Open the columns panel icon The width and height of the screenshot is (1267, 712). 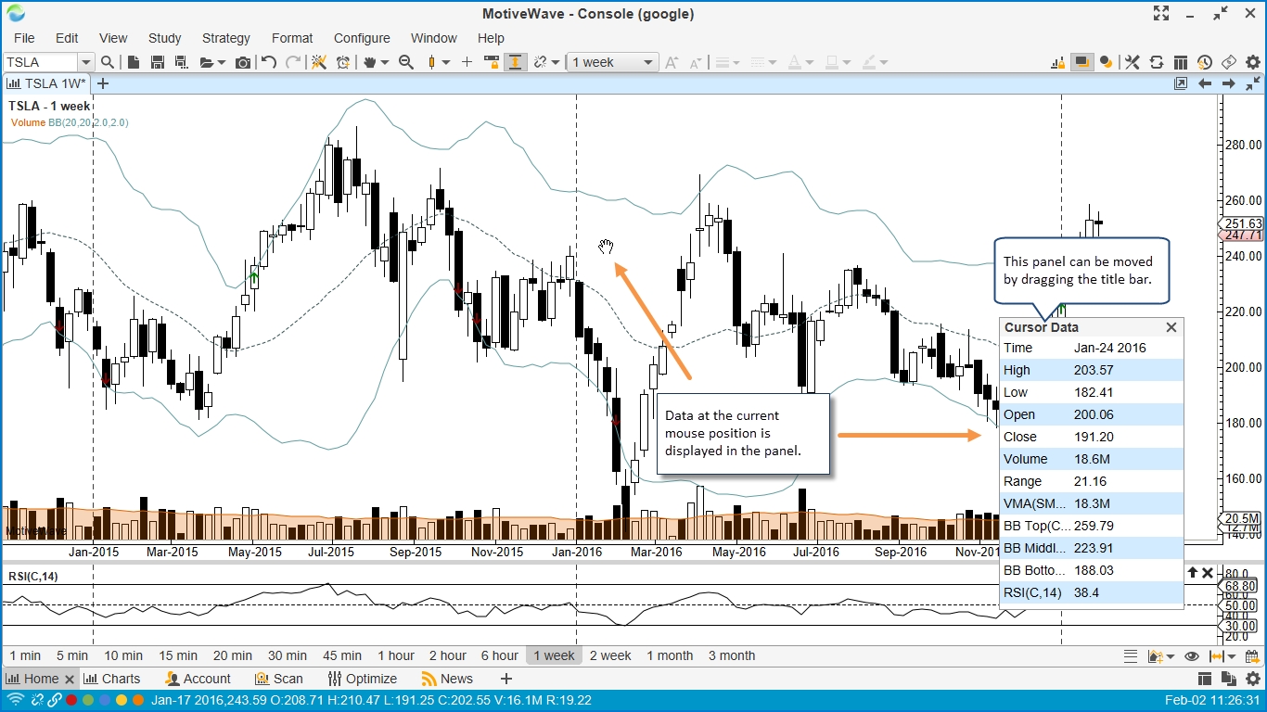coord(1181,62)
